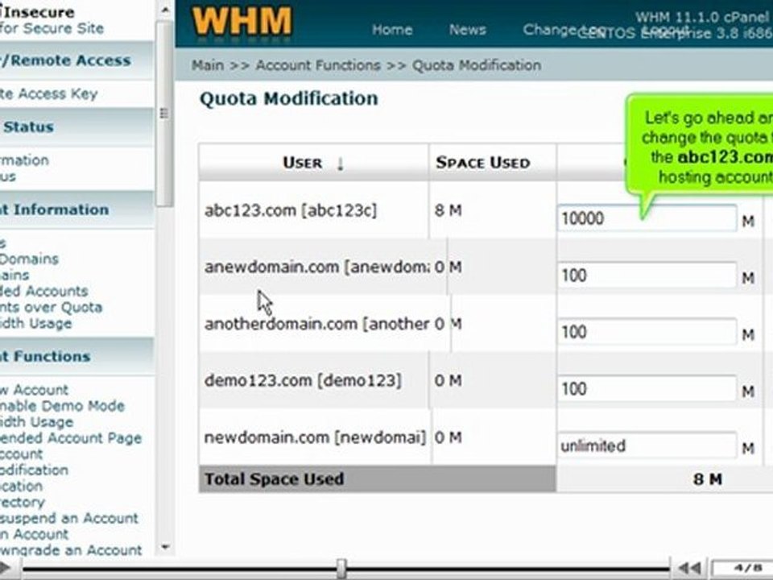Screen dimensions: 773x580
Task: Edit the demo123.com quota field
Action: pyautogui.click(x=647, y=388)
